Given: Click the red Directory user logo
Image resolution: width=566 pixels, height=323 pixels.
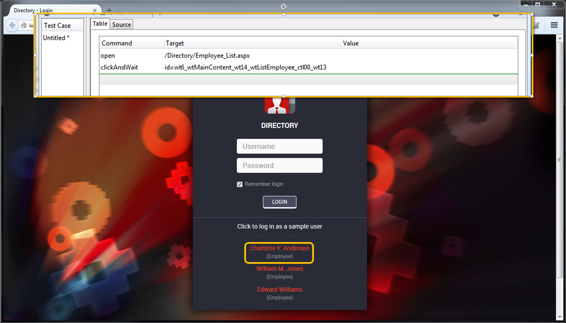Looking at the screenshot, I should coord(280,104).
